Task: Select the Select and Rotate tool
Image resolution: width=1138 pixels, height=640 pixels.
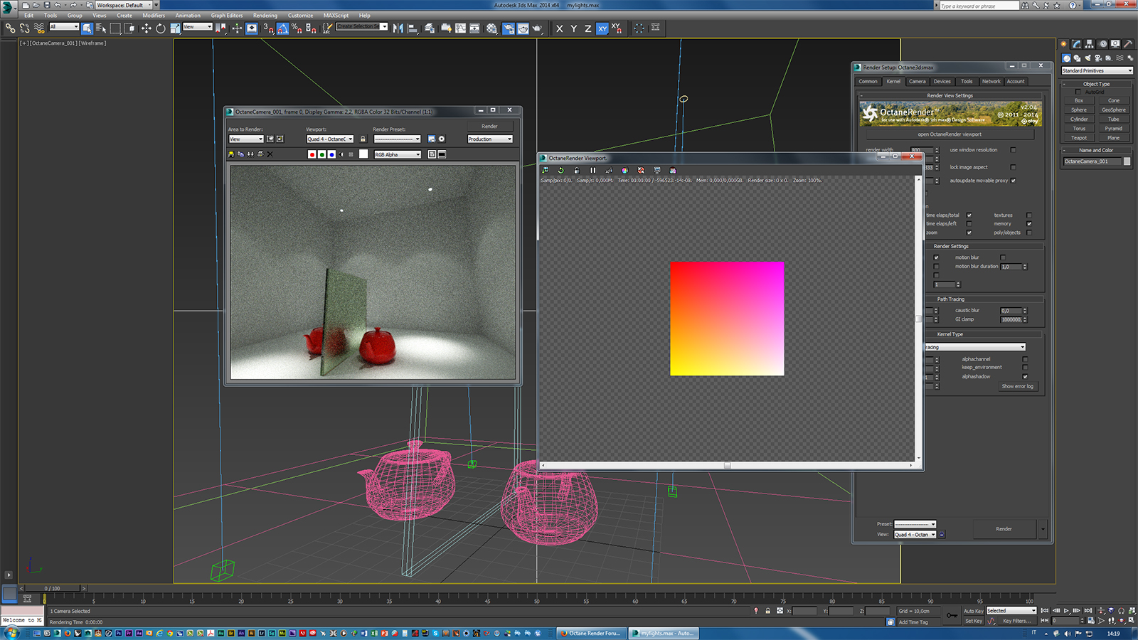Action: pos(161,28)
